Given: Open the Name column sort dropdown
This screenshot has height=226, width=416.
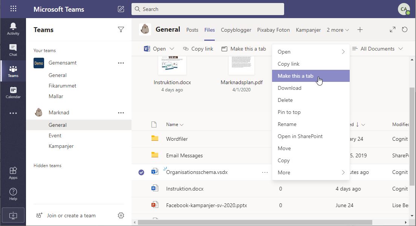Looking at the screenshot, I should [x=175, y=125].
